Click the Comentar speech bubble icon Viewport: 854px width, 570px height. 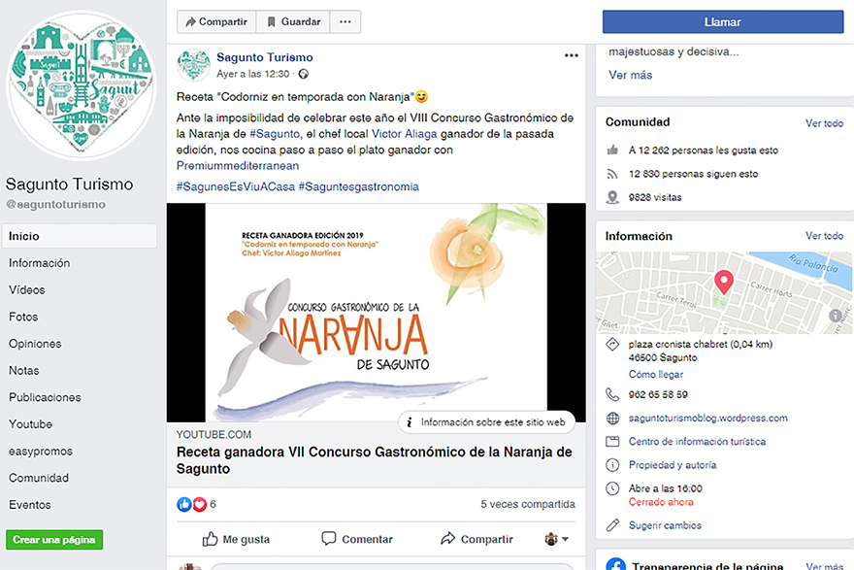pos(329,538)
